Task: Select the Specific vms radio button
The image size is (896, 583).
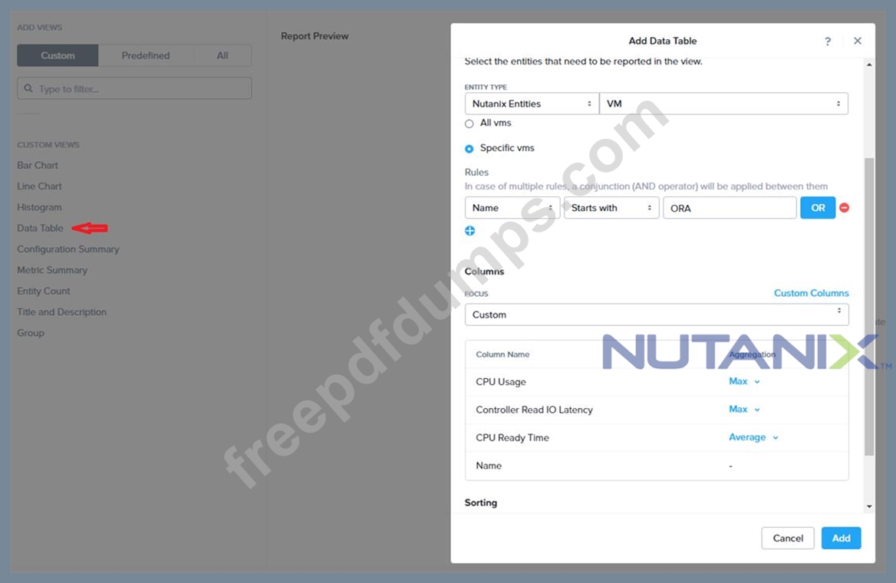Action: click(469, 149)
